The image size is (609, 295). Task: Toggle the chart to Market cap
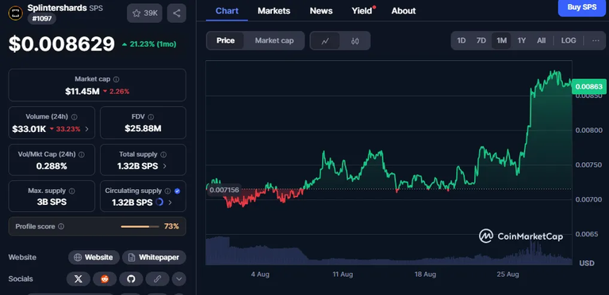[274, 40]
